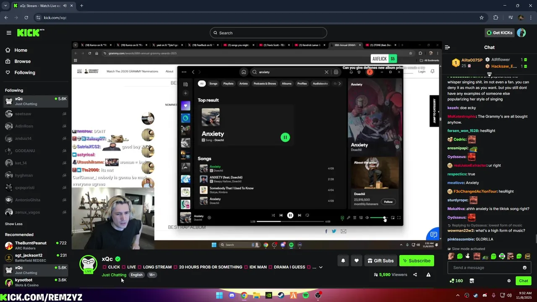Open File Explorer from the taskbar
This screenshot has height=302, width=537.
256,295
